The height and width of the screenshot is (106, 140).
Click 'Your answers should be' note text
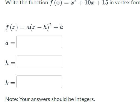click(46, 99)
